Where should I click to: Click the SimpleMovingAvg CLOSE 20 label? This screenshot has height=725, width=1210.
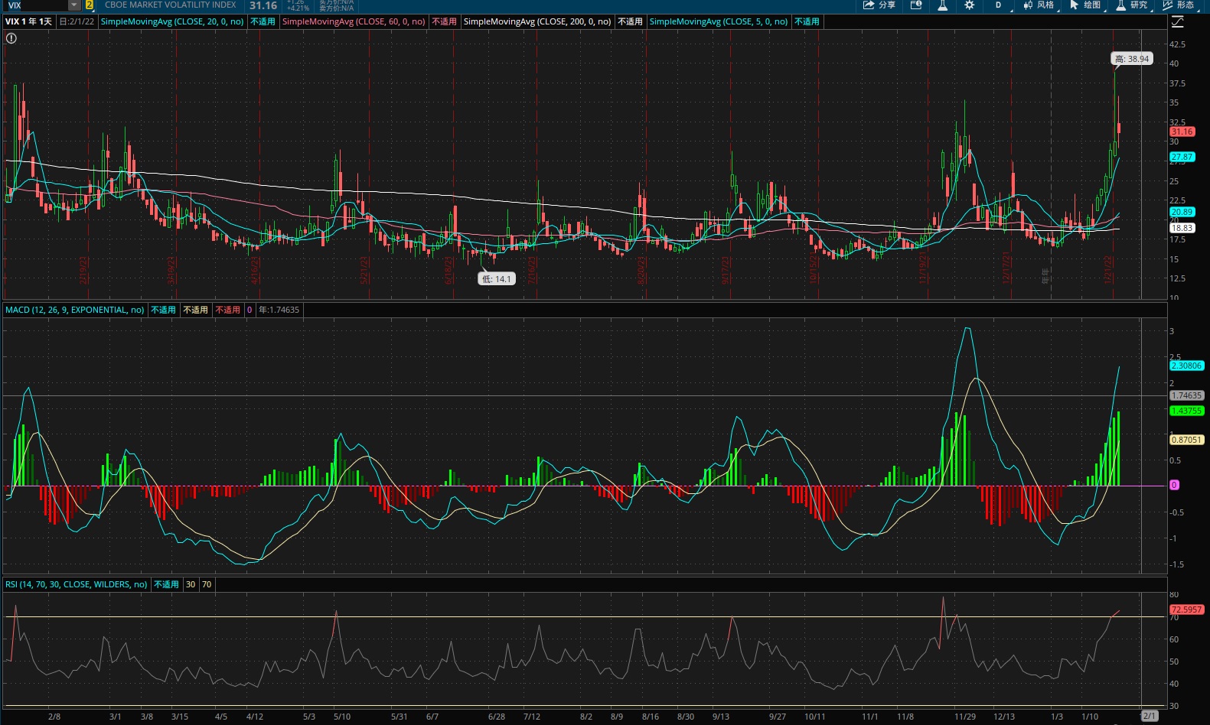point(172,21)
